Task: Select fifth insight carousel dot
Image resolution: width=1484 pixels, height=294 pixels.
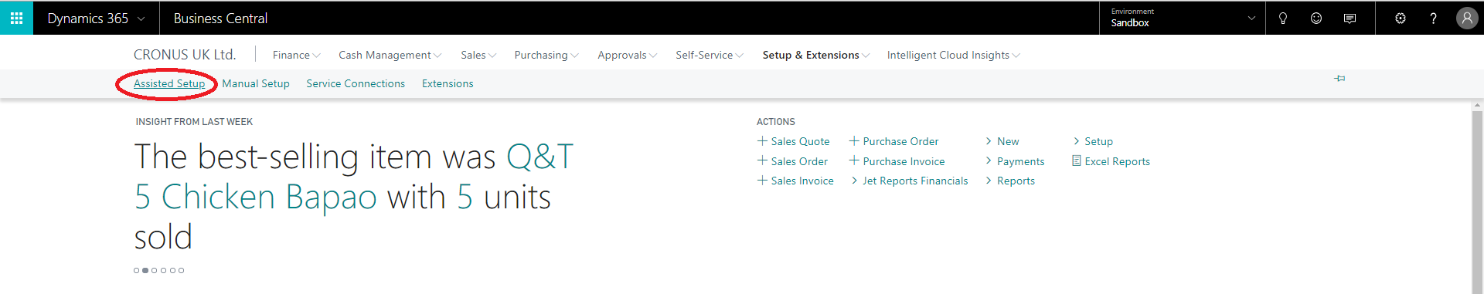Action: (x=172, y=270)
